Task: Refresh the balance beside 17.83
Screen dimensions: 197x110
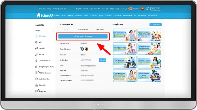Action: click(x=126, y=9)
